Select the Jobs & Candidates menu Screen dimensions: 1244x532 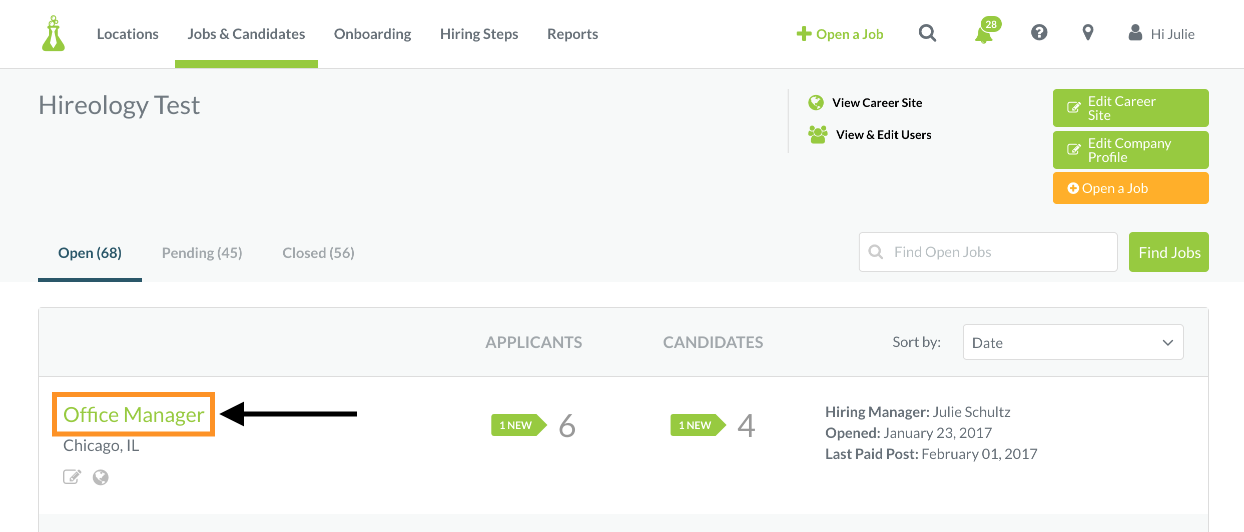point(246,34)
